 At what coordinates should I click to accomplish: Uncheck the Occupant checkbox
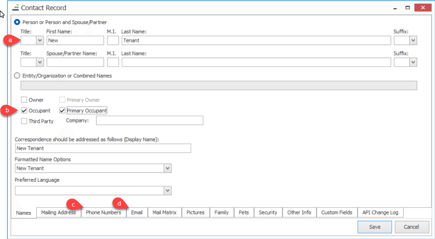pos(24,110)
